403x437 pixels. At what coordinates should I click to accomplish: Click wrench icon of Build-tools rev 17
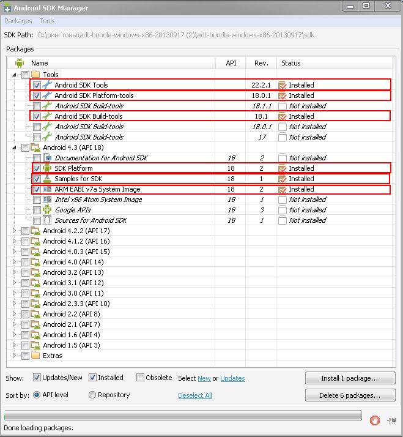(x=47, y=137)
